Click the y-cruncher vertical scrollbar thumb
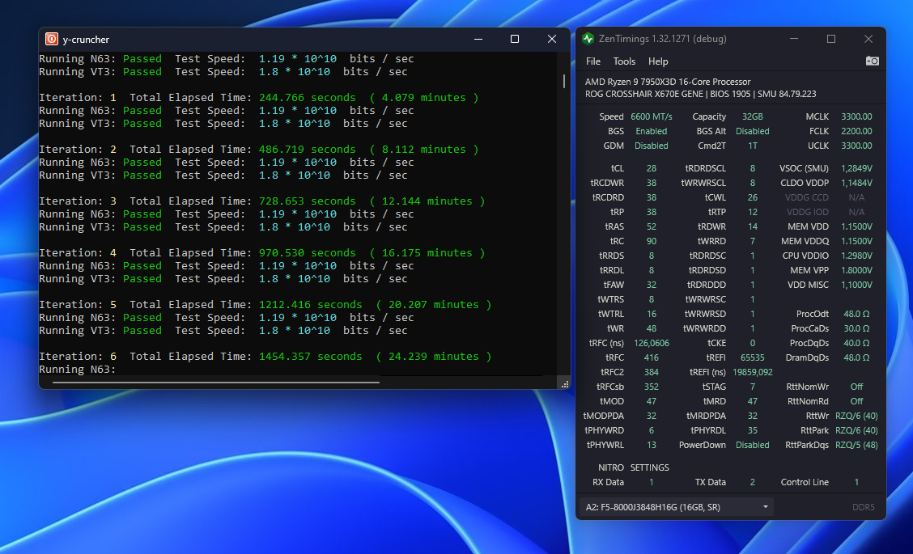 pyautogui.click(x=563, y=81)
